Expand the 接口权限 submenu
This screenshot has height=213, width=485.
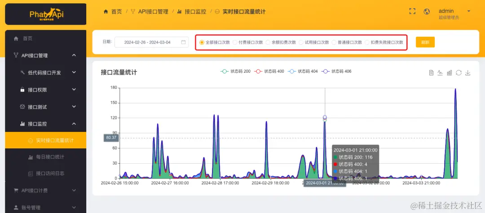click(74, 90)
